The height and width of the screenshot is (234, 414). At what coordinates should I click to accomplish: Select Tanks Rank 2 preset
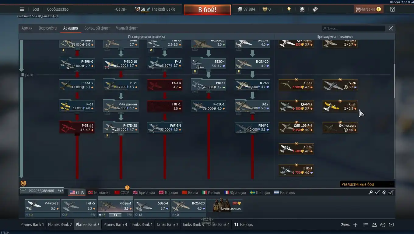(167, 225)
